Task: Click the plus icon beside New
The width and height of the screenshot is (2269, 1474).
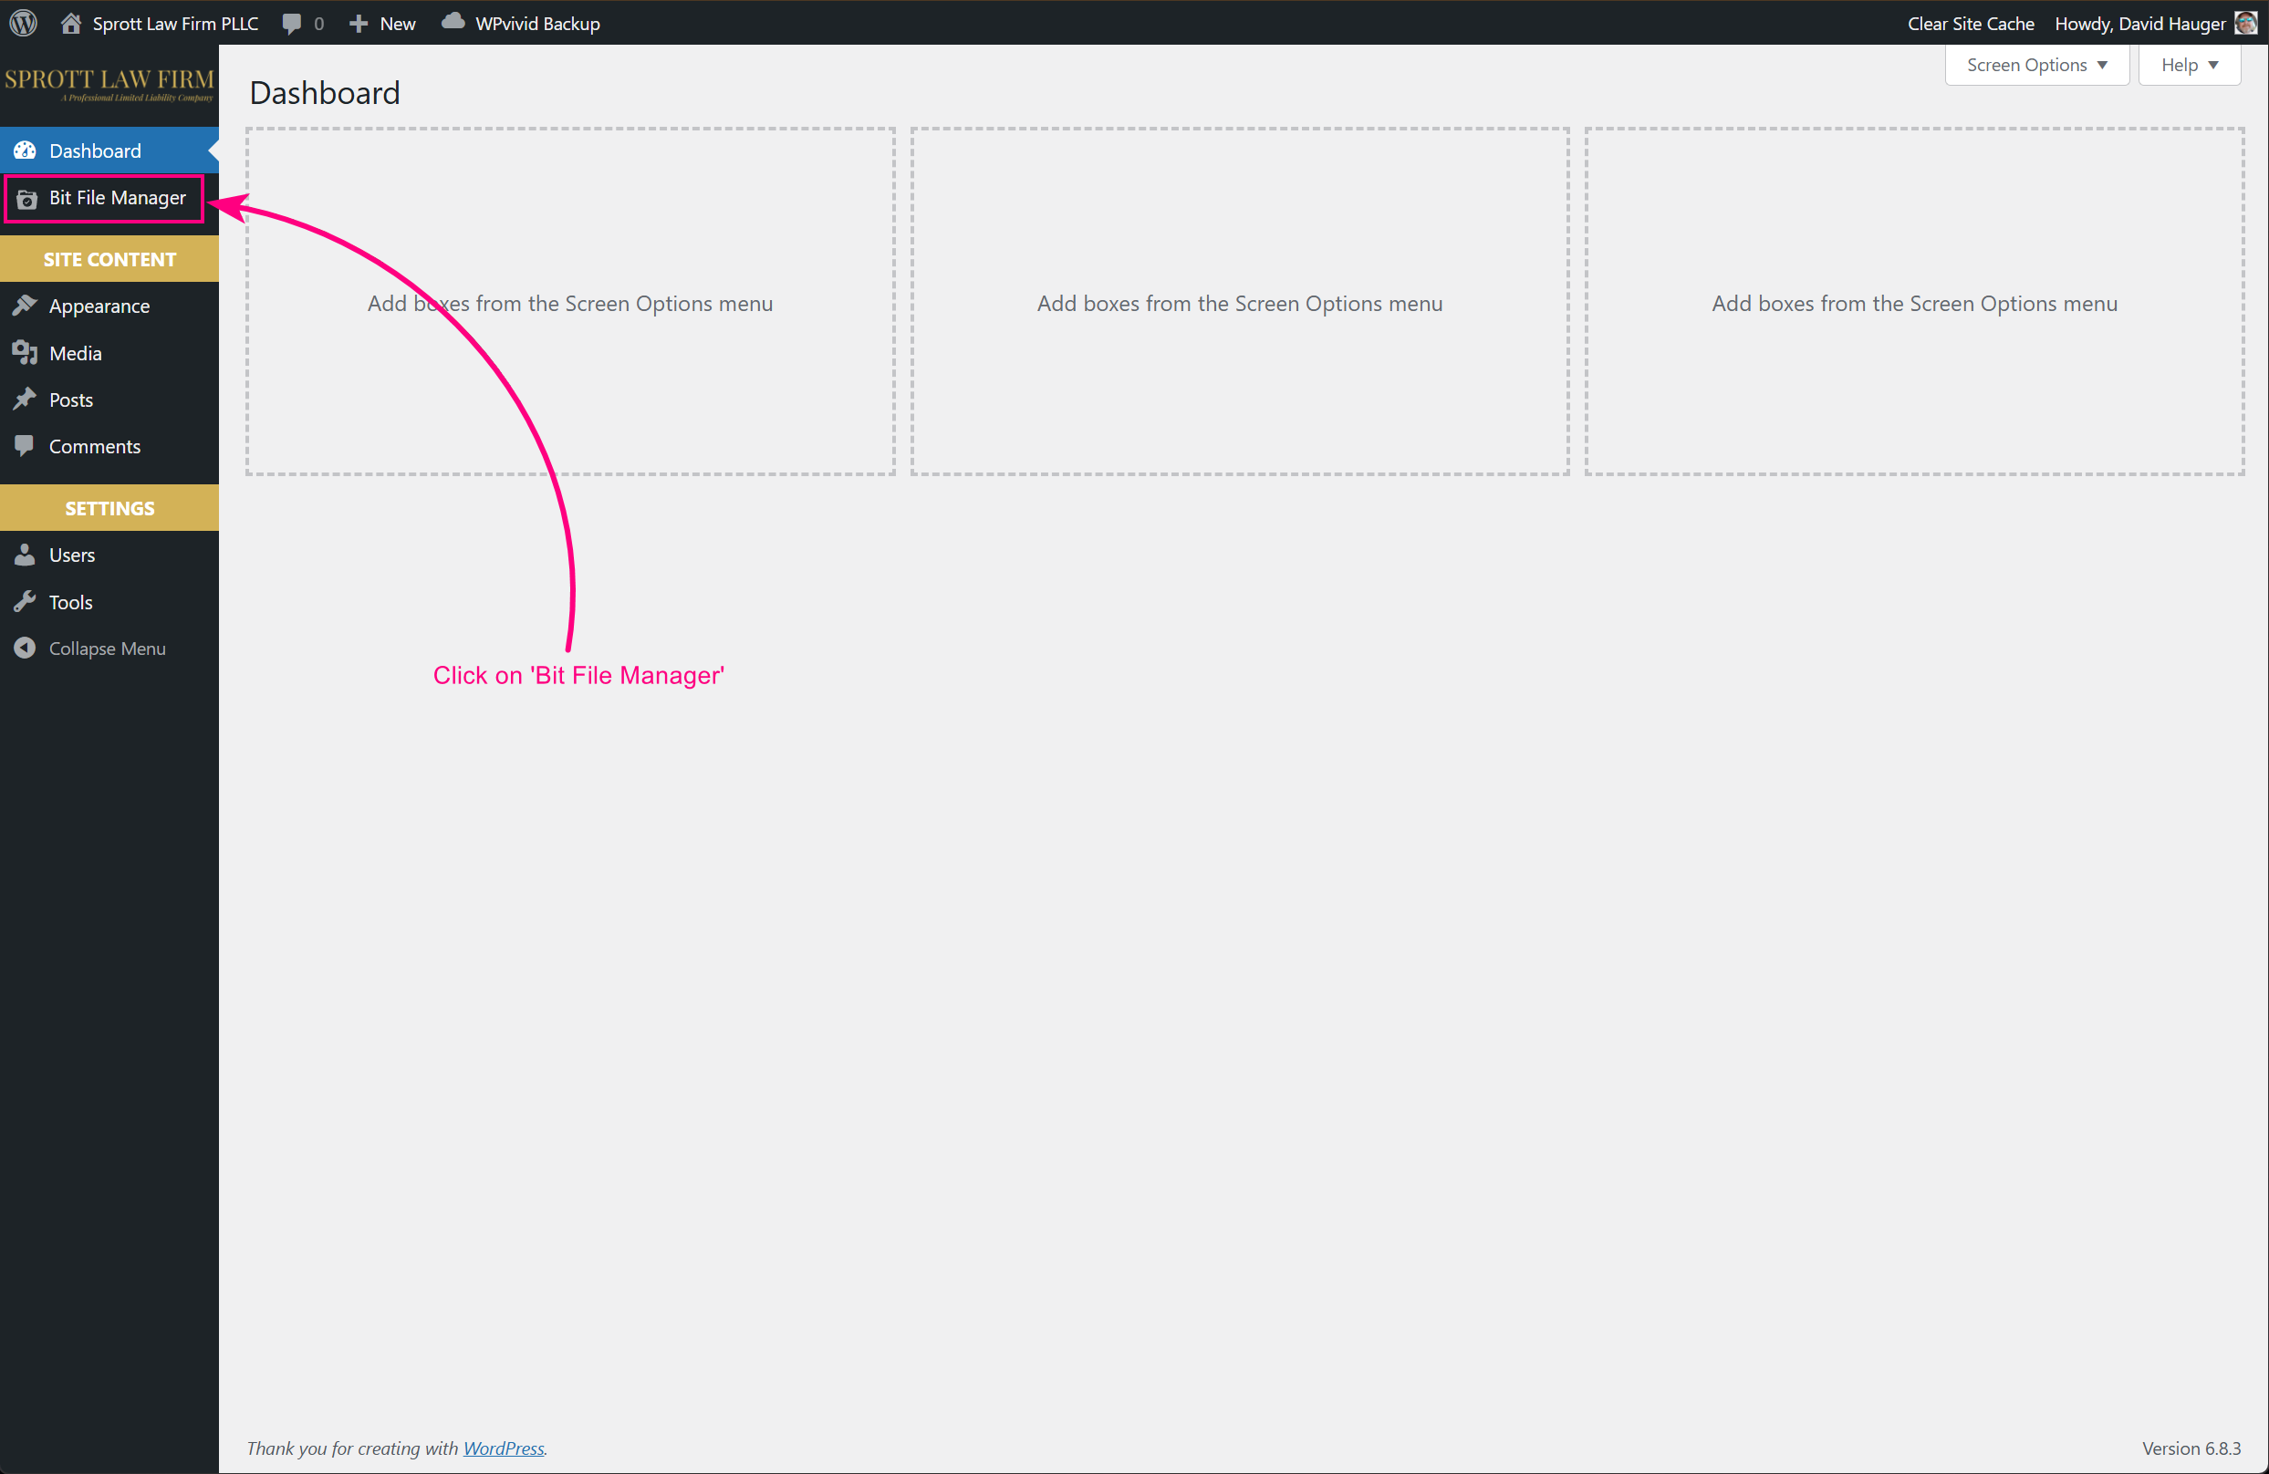Action: click(x=359, y=23)
